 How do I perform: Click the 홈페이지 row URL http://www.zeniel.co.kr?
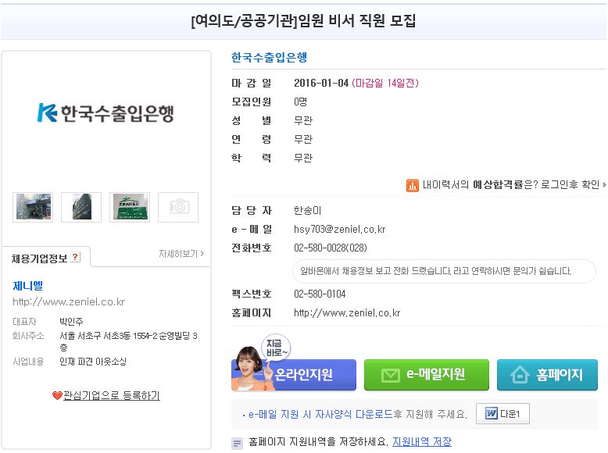347,312
